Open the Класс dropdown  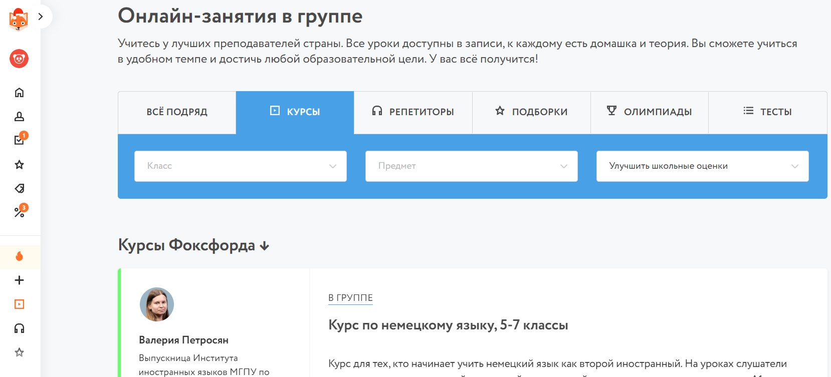[x=241, y=166]
